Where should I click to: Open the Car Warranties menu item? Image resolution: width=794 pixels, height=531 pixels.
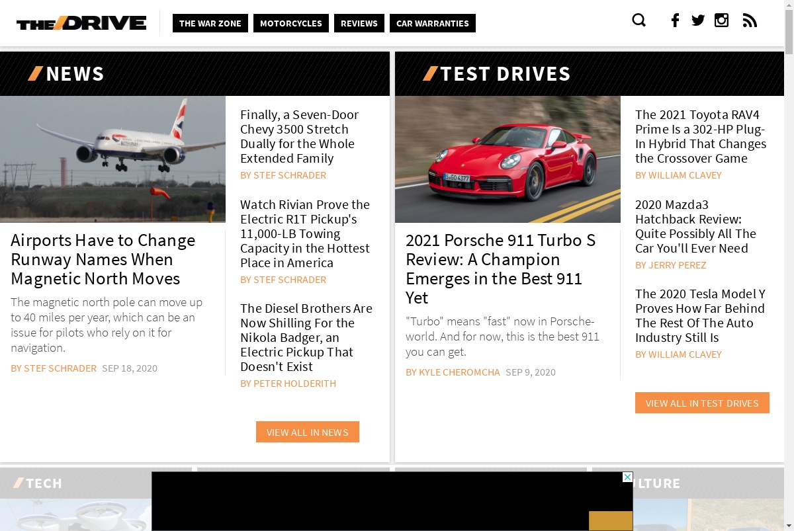coord(433,23)
